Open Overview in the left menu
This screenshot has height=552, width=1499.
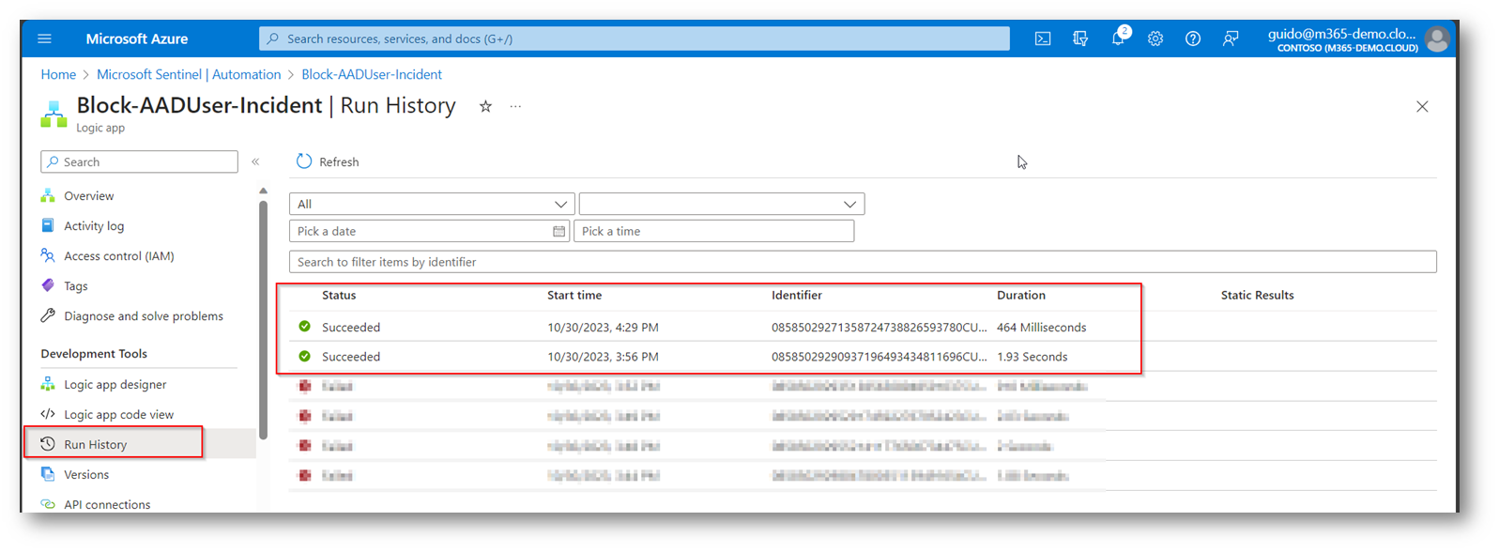pyautogui.click(x=89, y=195)
